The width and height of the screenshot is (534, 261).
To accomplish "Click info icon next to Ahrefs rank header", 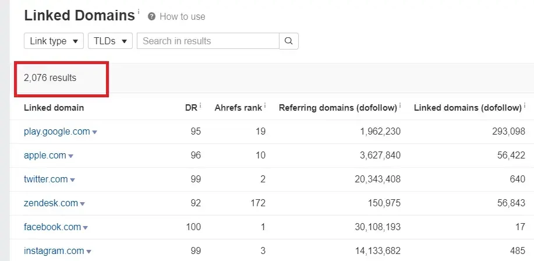I will coord(265,105).
